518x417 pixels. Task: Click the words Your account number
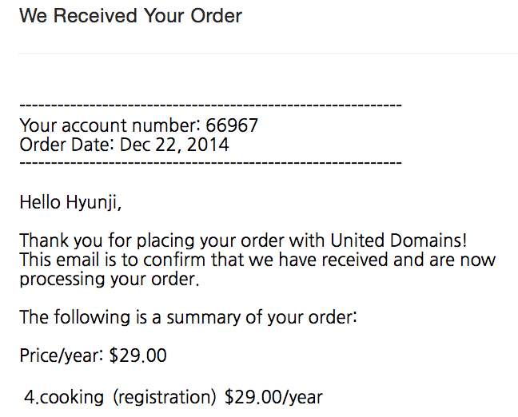[x=110, y=125]
